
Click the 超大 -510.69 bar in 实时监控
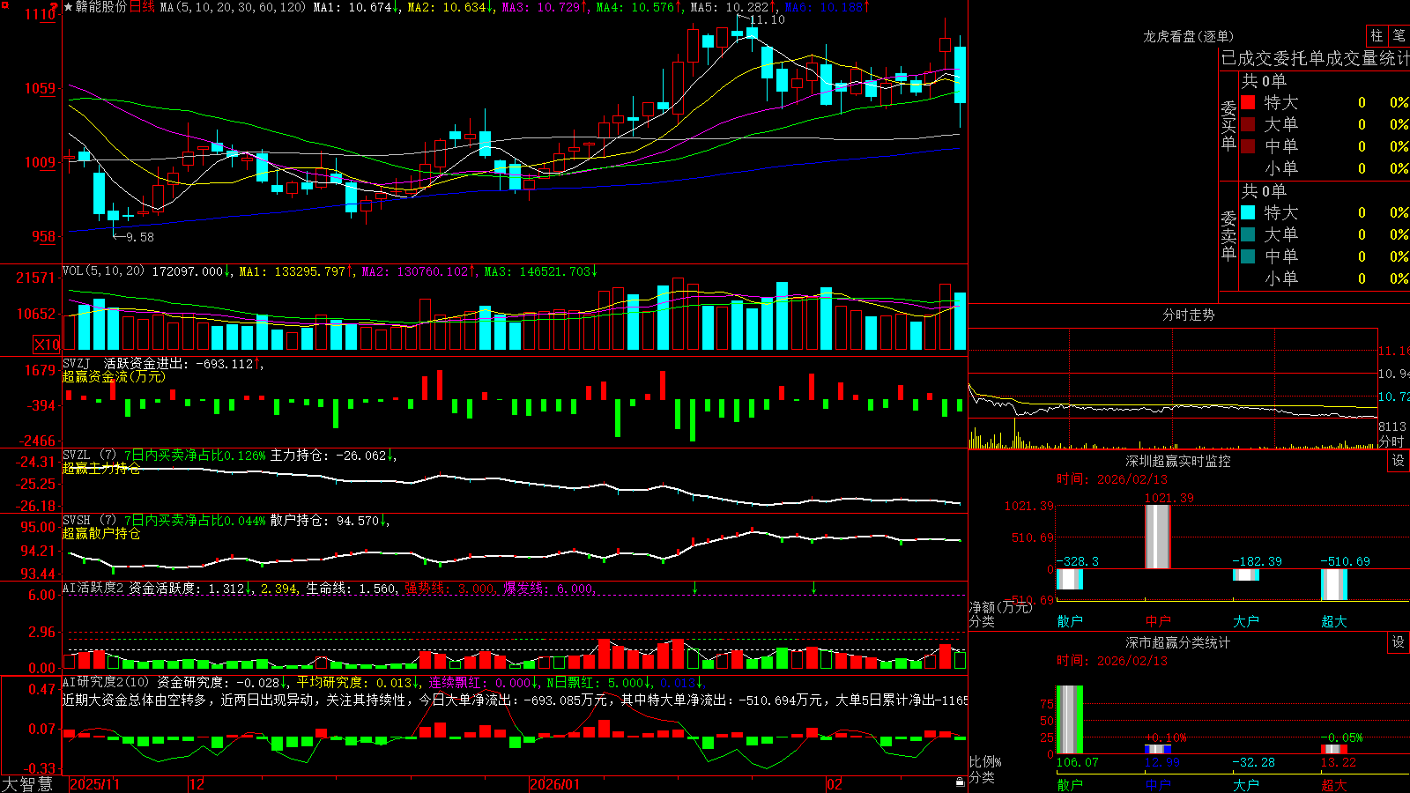pos(1334,585)
